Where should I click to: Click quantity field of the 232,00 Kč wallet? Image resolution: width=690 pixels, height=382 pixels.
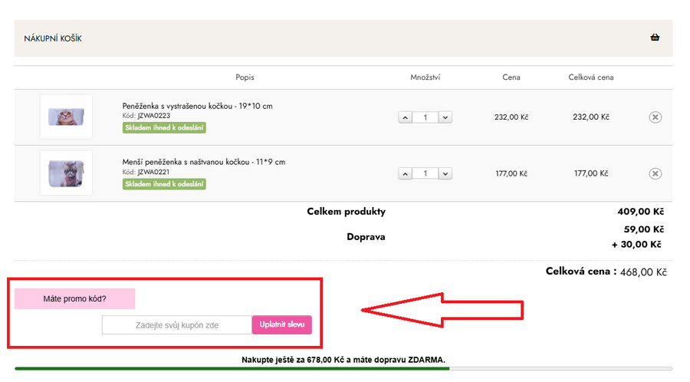pos(425,117)
